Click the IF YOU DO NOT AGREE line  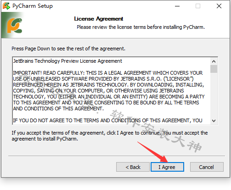tap(107, 120)
